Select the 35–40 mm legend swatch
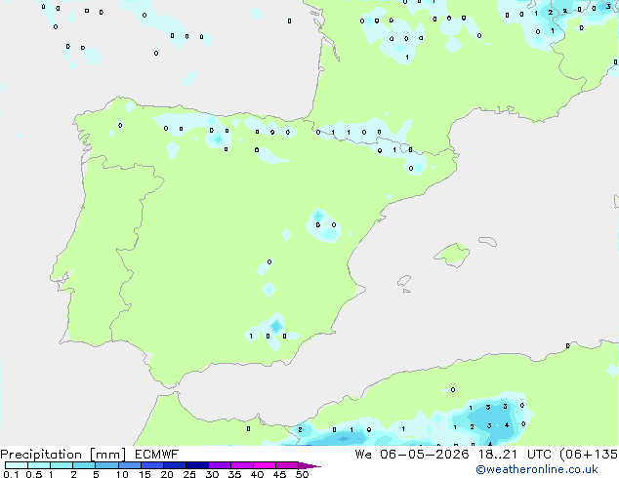The height and width of the screenshot is (478, 619). (x=241, y=465)
